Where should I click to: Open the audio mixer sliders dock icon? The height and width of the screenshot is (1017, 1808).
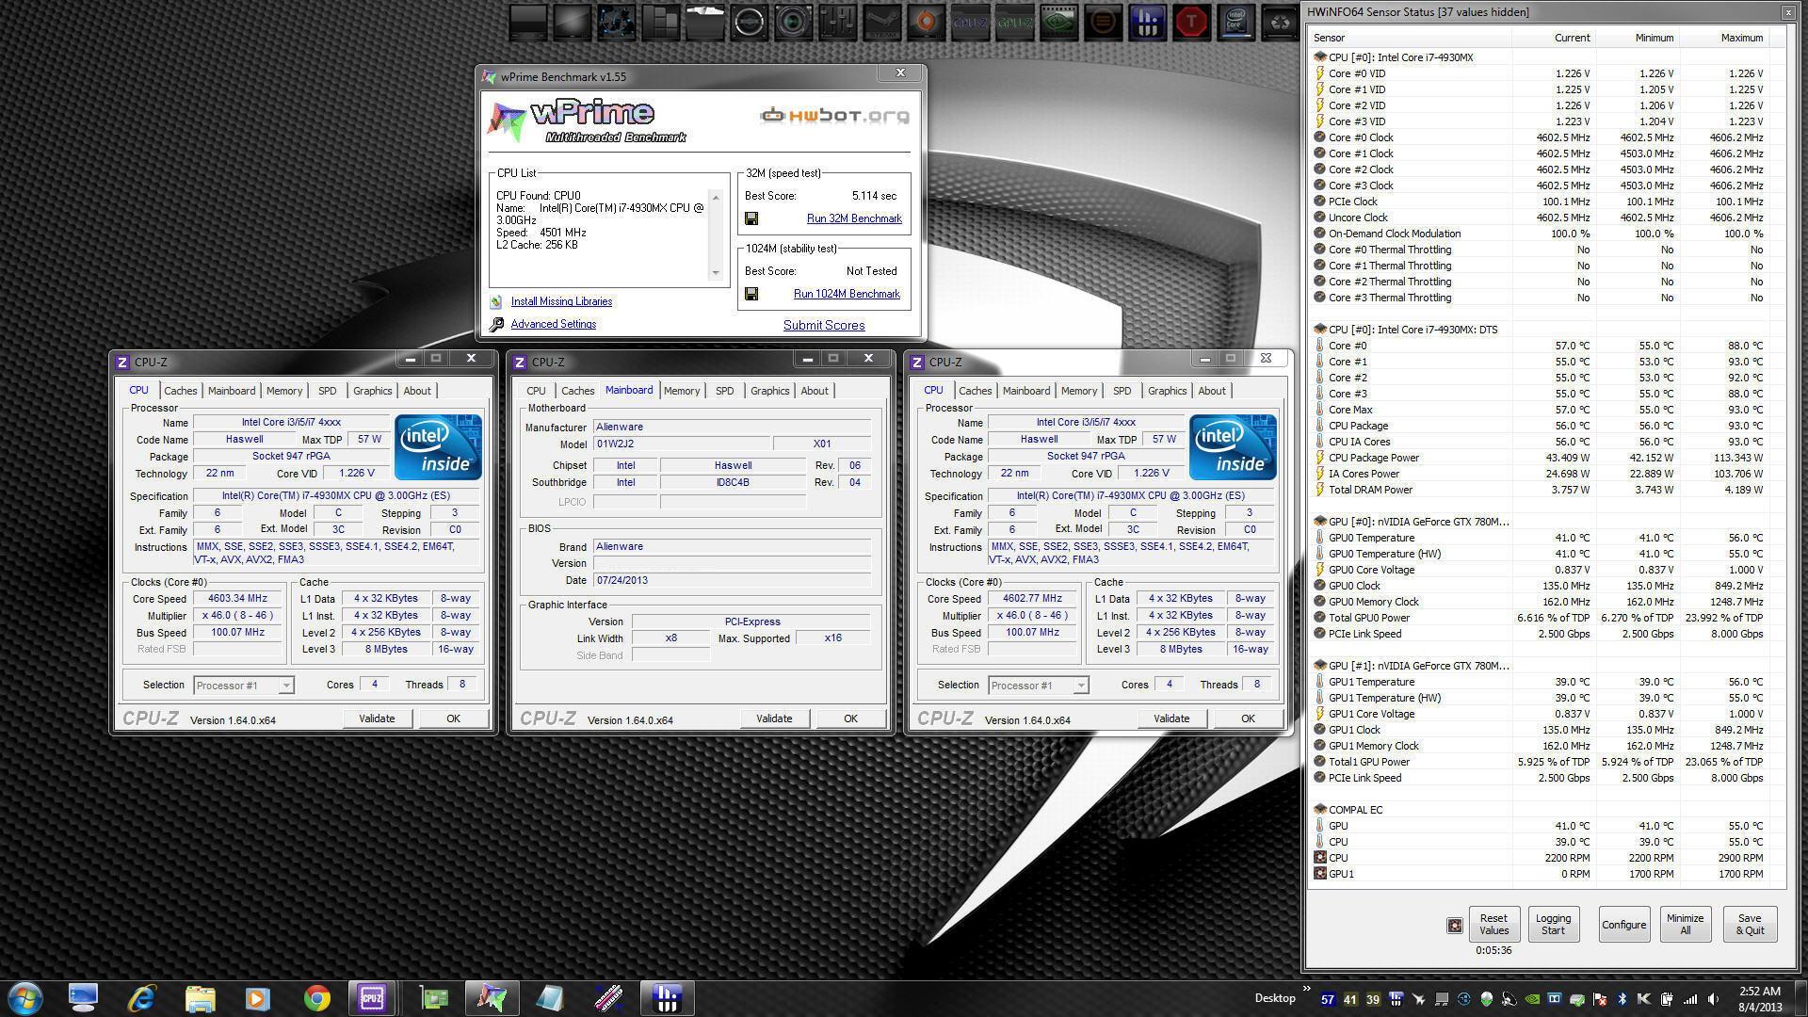pos(837,23)
